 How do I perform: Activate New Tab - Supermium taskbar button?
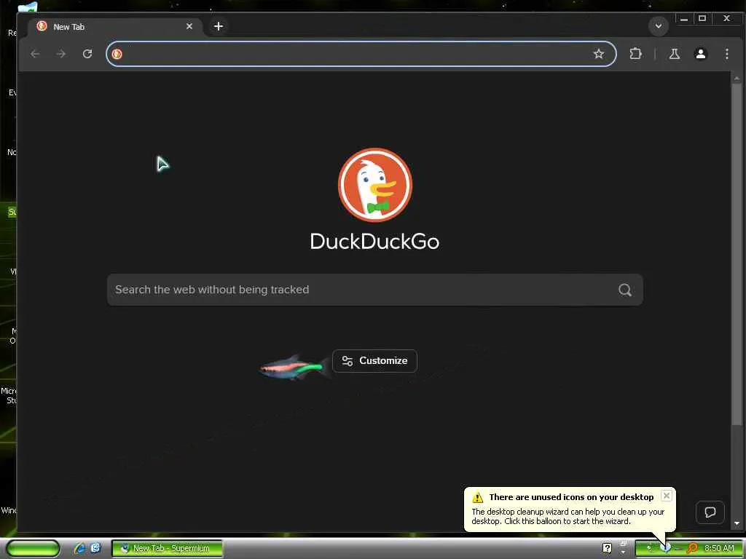coord(167,548)
